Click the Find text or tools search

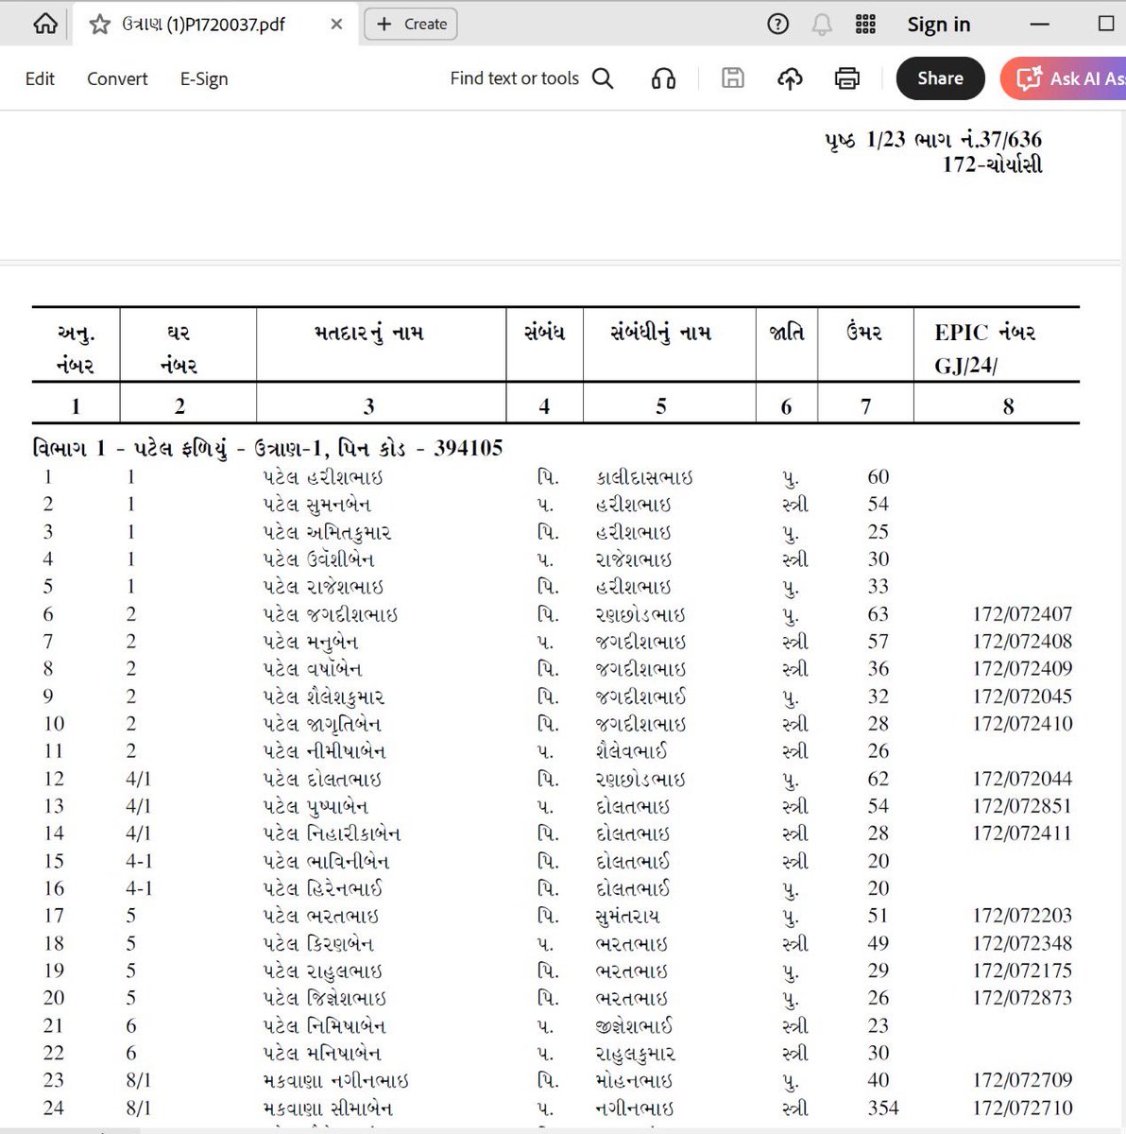click(514, 78)
